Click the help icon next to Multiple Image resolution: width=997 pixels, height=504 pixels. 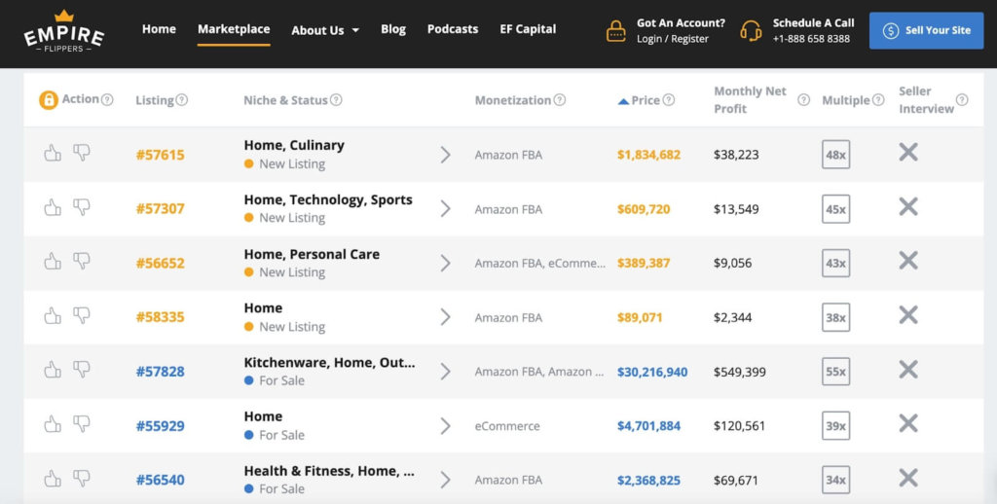click(x=878, y=100)
